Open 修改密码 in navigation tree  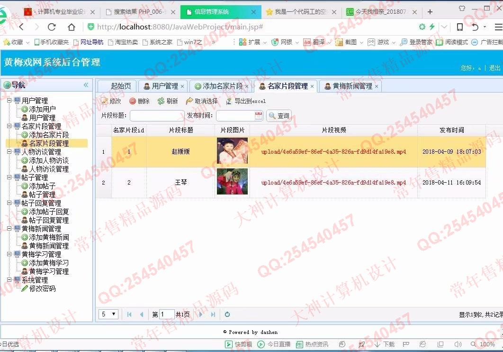coord(42,288)
